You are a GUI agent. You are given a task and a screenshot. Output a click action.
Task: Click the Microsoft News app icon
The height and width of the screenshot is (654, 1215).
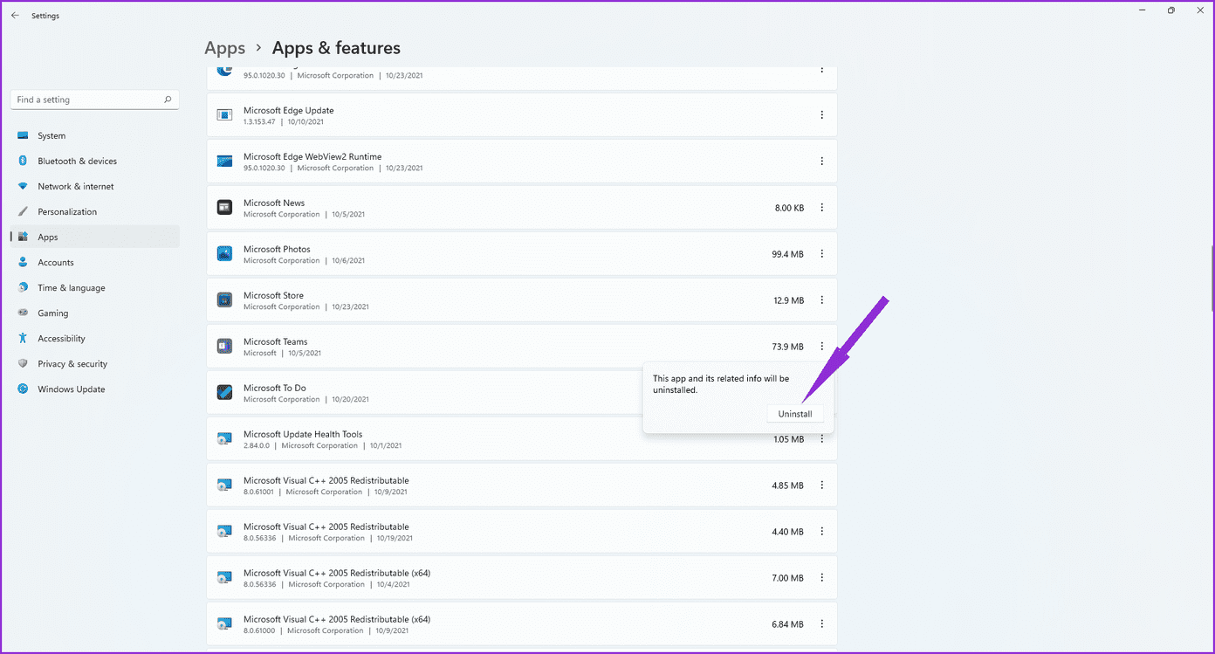[224, 208]
